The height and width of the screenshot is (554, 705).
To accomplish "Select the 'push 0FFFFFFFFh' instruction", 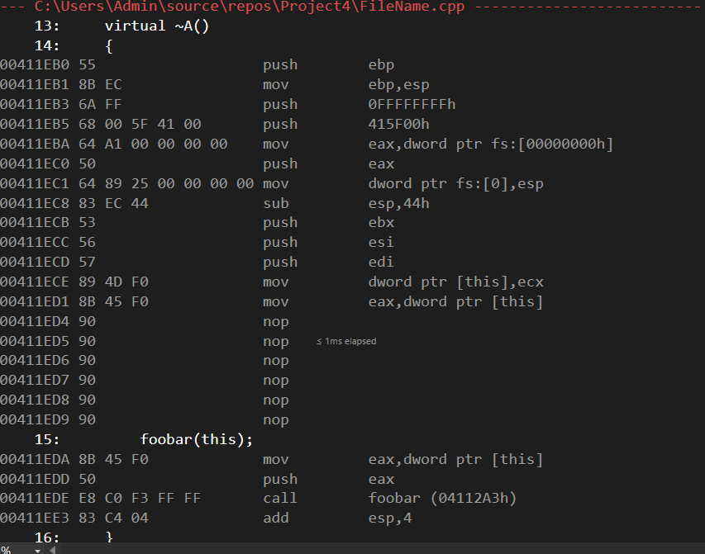I will tap(360, 105).
